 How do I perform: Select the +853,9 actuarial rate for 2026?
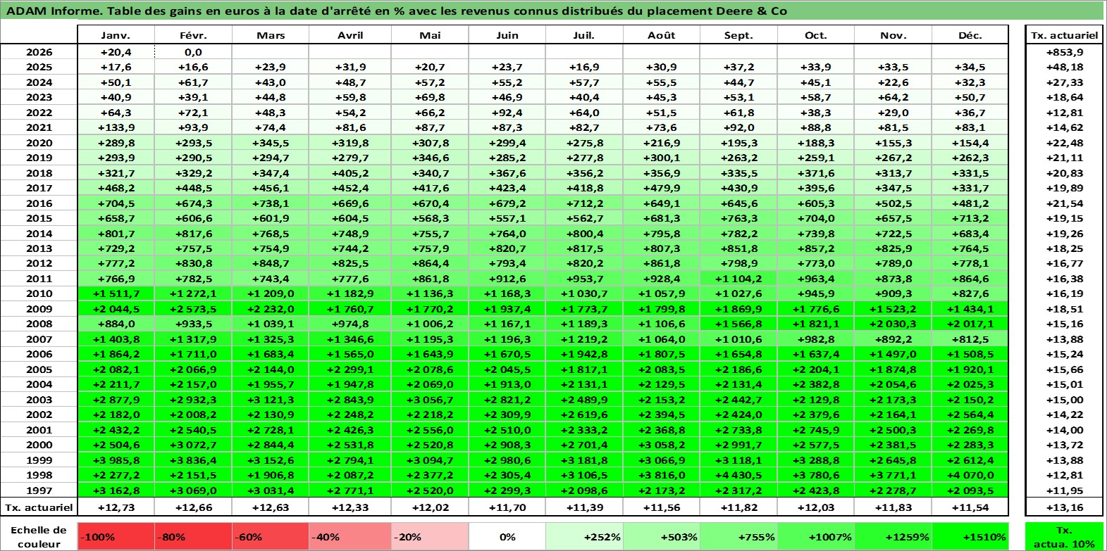pos(1065,52)
